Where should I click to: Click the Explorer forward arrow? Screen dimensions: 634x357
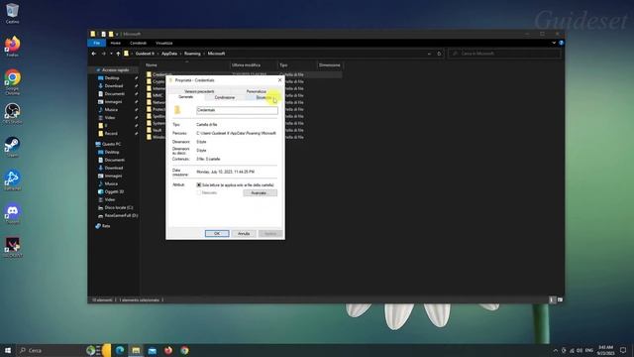pos(103,54)
